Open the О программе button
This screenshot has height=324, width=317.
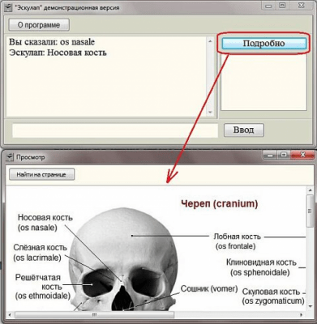(x=39, y=25)
